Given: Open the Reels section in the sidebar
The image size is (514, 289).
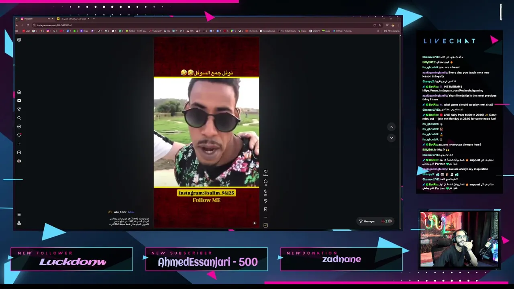Looking at the screenshot, I should 19,101.
